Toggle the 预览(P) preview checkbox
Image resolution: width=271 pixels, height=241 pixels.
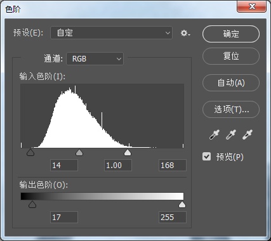tap(206, 157)
